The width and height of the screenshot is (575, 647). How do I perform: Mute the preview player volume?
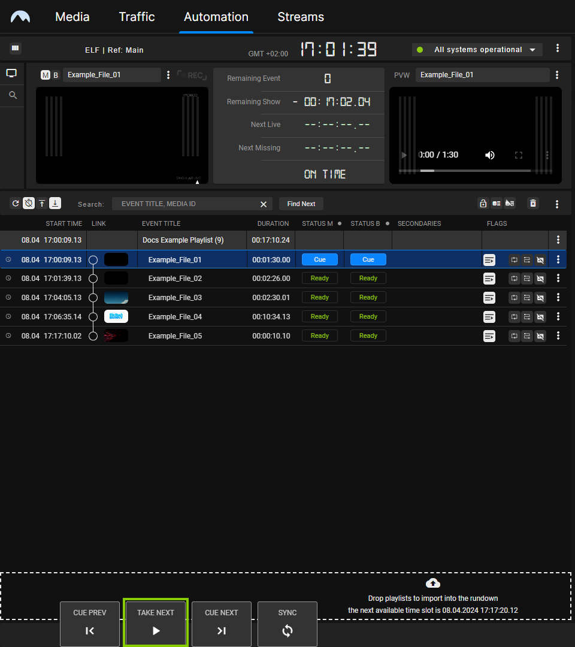(490, 155)
